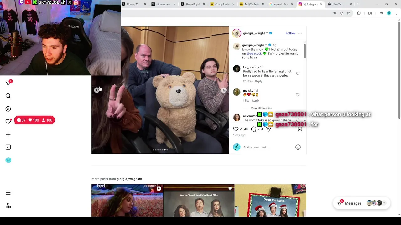Image resolution: width=401 pixels, height=225 pixels.
Task: Open the Explore compass icon
Action: pyautogui.click(x=8, y=109)
